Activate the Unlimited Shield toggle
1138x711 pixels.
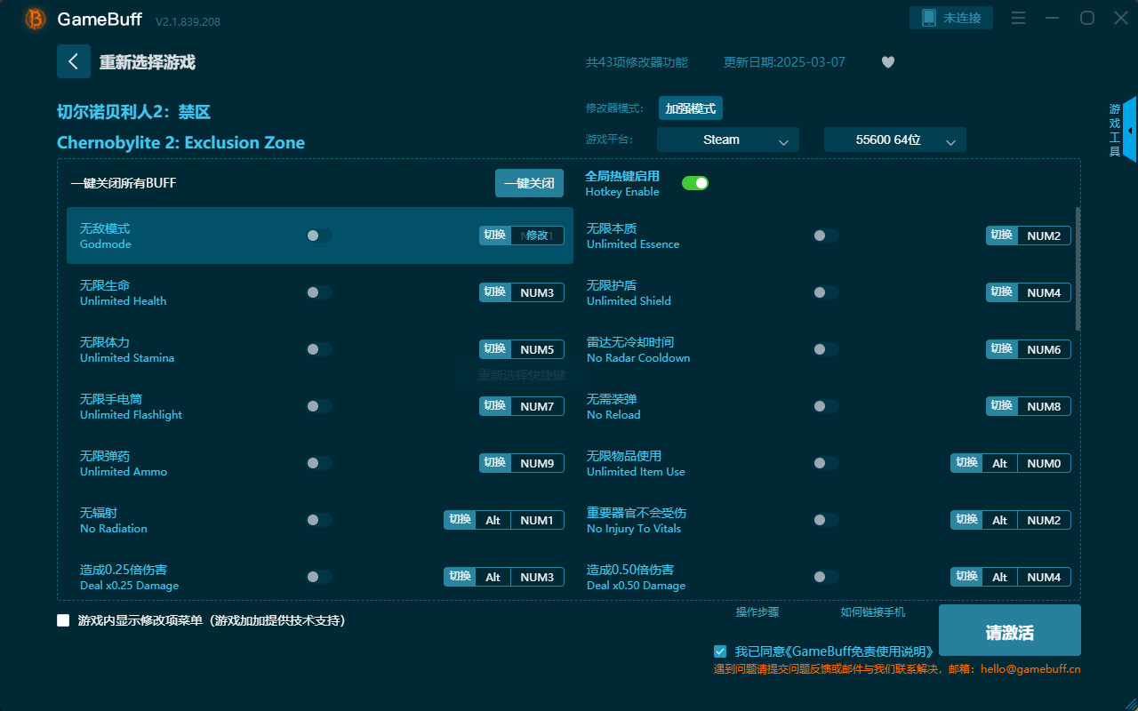pos(825,292)
